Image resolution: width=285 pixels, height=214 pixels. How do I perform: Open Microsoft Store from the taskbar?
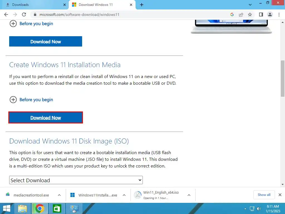tap(57, 208)
